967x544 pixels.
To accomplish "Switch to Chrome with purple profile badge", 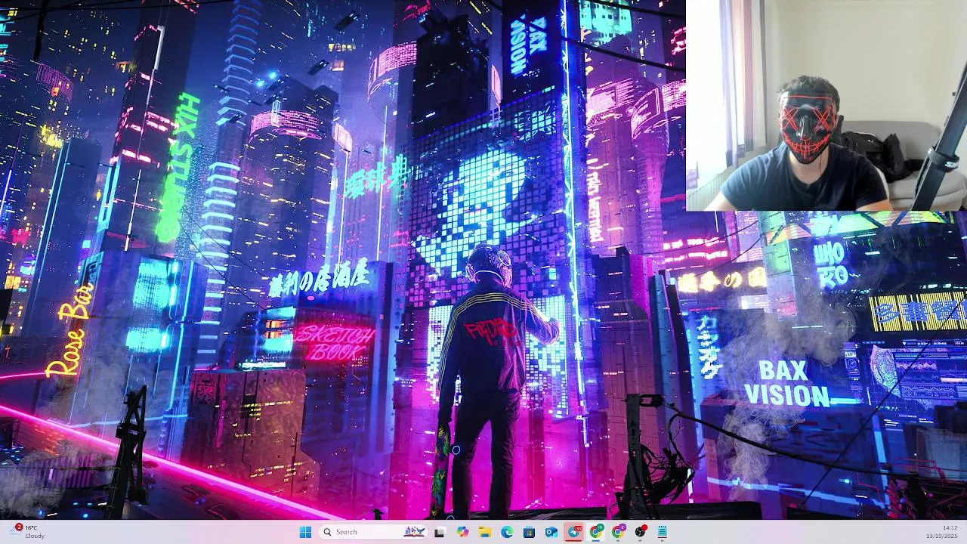I will 618,532.
